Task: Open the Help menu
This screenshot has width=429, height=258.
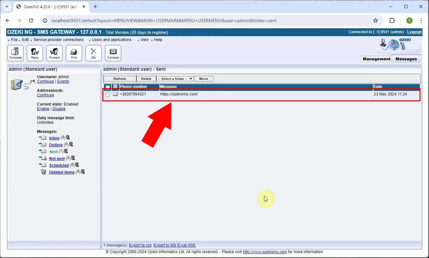Action: click(158, 40)
